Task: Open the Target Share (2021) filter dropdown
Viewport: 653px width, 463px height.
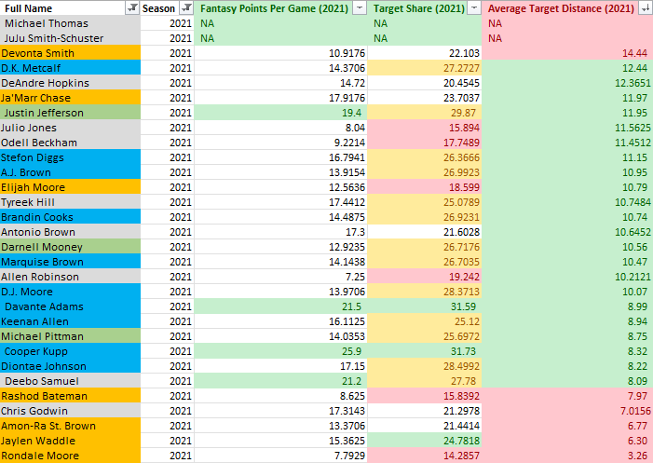Action: point(474,7)
